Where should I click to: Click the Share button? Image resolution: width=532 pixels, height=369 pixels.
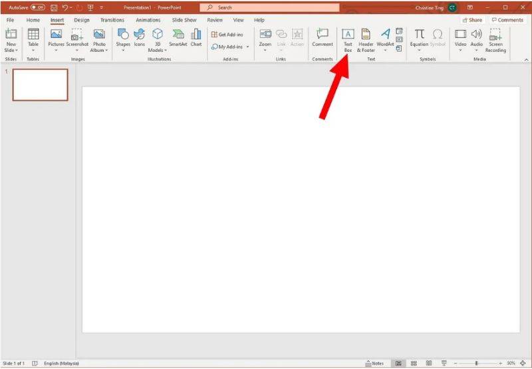pyautogui.click(x=472, y=20)
